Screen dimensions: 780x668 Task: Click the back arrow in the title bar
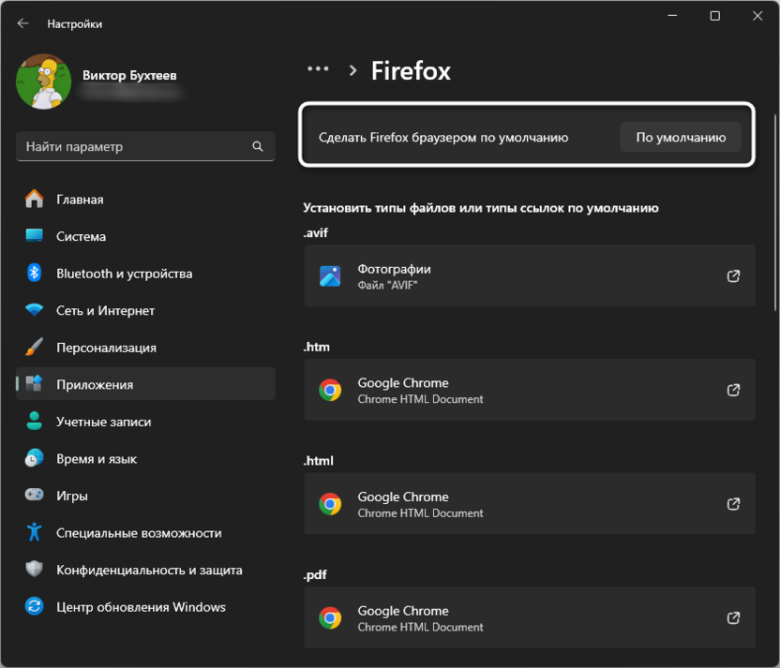[x=23, y=23]
